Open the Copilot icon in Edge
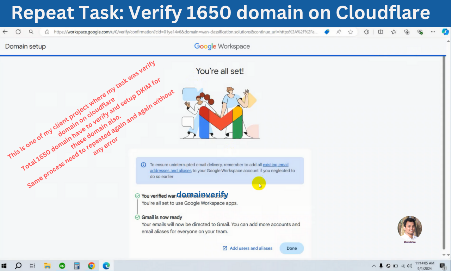Screen dimensions: 451x271 coord(445,32)
